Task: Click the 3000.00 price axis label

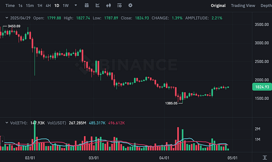Action: pyautogui.click(x=262, y=43)
